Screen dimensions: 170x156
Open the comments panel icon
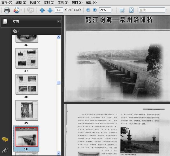click(x=5, y=139)
